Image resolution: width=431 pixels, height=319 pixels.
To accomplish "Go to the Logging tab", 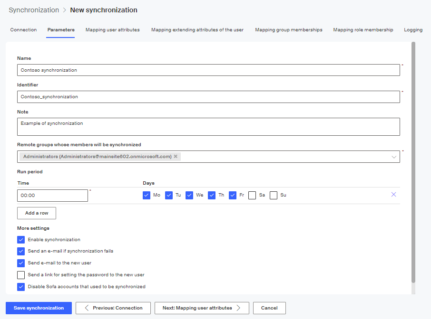I will (x=413, y=30).
